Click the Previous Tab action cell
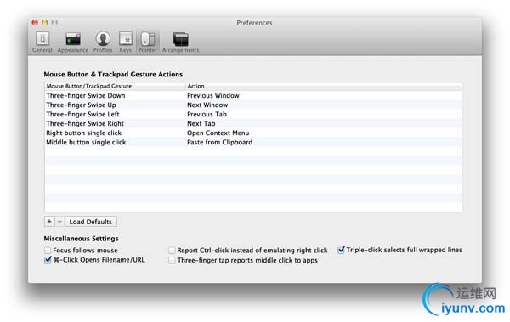 click(207, 114)
